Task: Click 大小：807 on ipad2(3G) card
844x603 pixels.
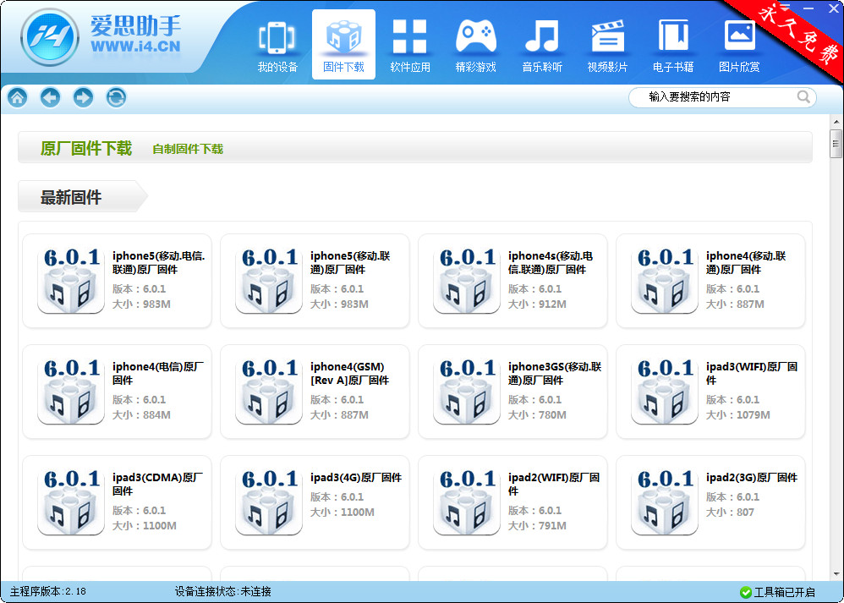Action: 730,512
